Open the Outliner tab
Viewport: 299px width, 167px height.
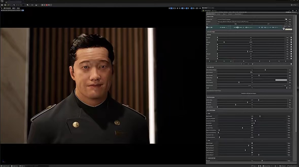tap(206, 8)
